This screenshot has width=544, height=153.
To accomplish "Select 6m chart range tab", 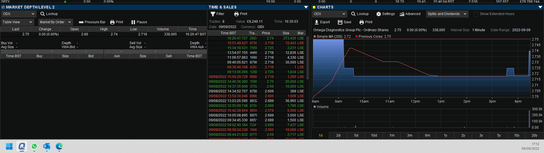I will pyautogui.click(x=428, y=135).
